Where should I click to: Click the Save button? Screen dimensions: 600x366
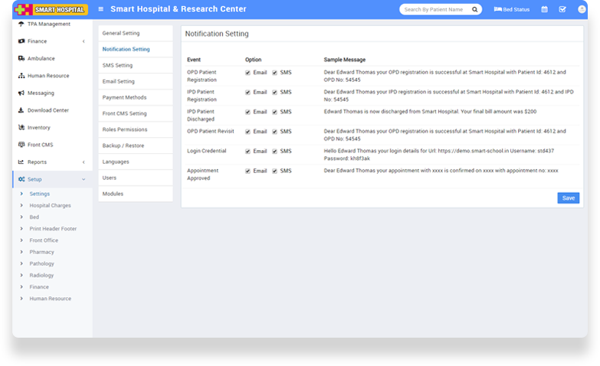tap(568, 198)
